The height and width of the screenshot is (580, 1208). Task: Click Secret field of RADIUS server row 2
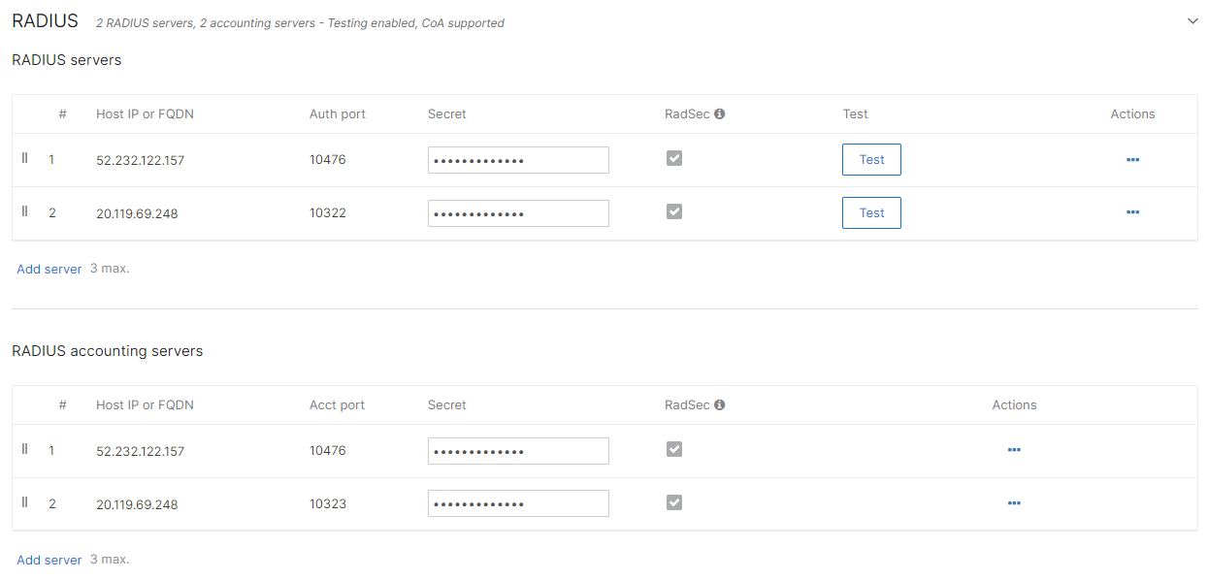(518, 213)
